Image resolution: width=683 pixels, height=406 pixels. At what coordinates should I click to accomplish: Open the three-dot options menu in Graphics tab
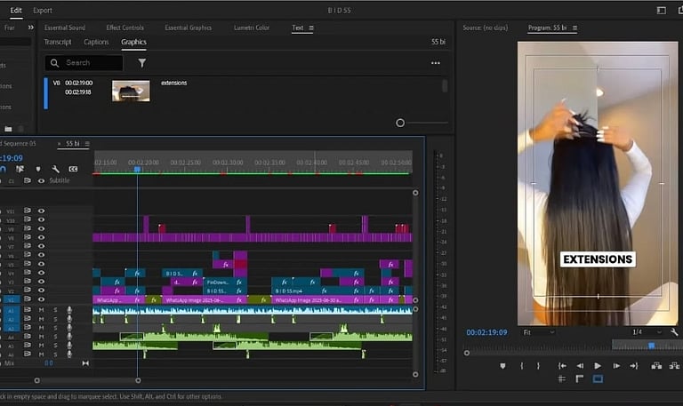435,63
